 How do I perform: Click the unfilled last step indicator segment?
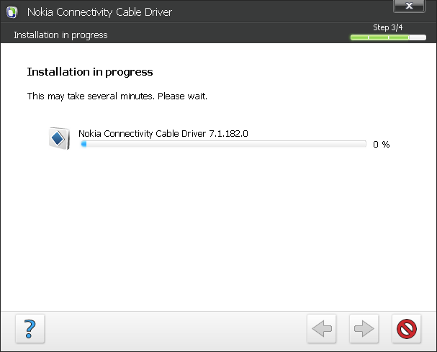[x=419, y=37]
